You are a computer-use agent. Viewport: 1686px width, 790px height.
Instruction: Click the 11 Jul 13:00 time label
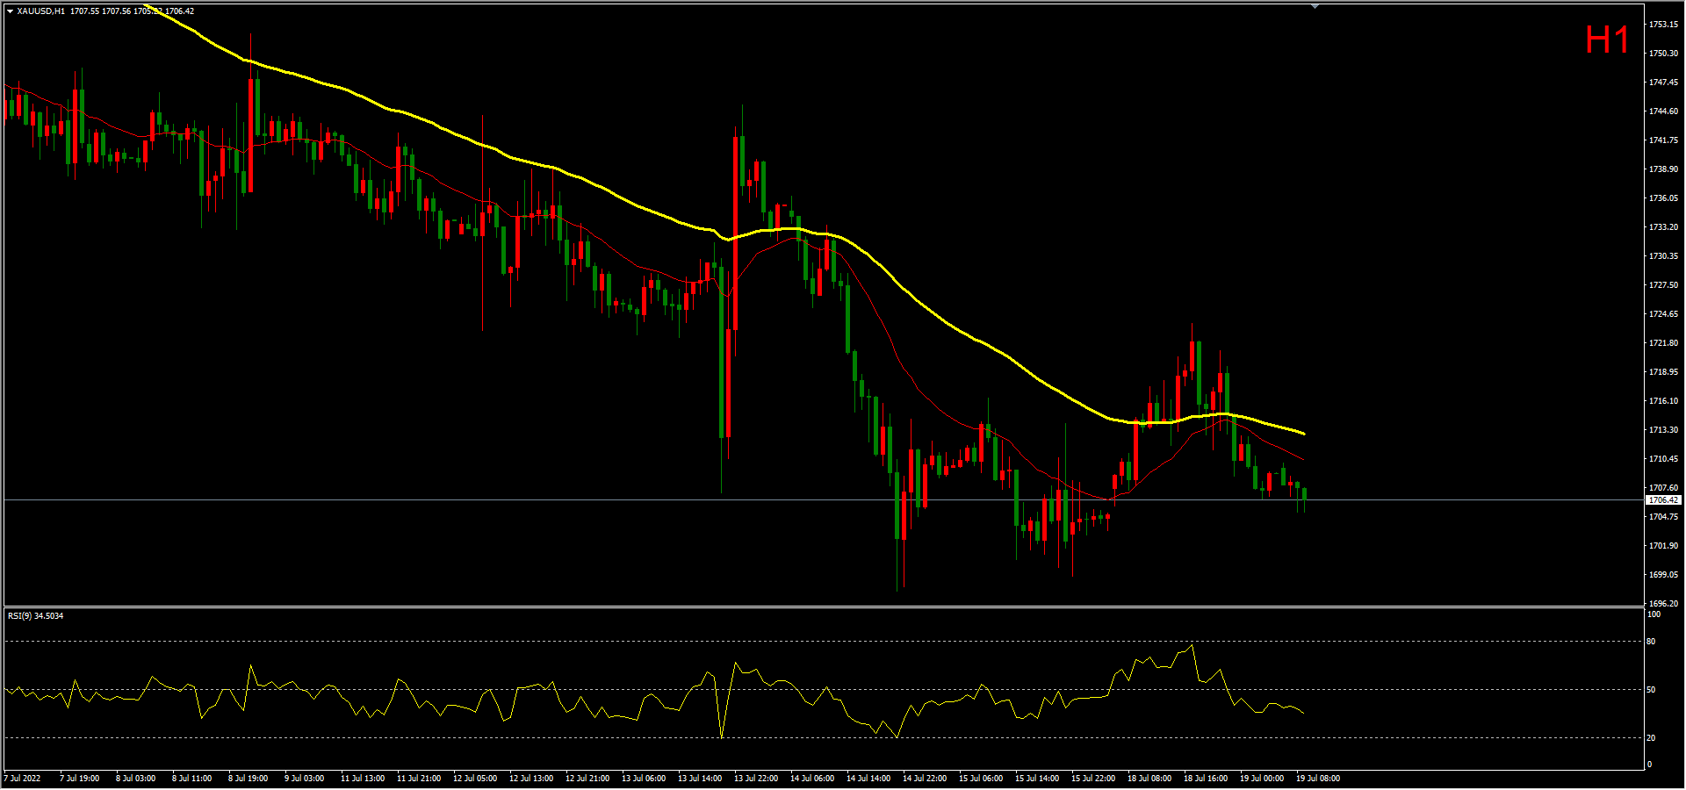(x=362, y=779)
